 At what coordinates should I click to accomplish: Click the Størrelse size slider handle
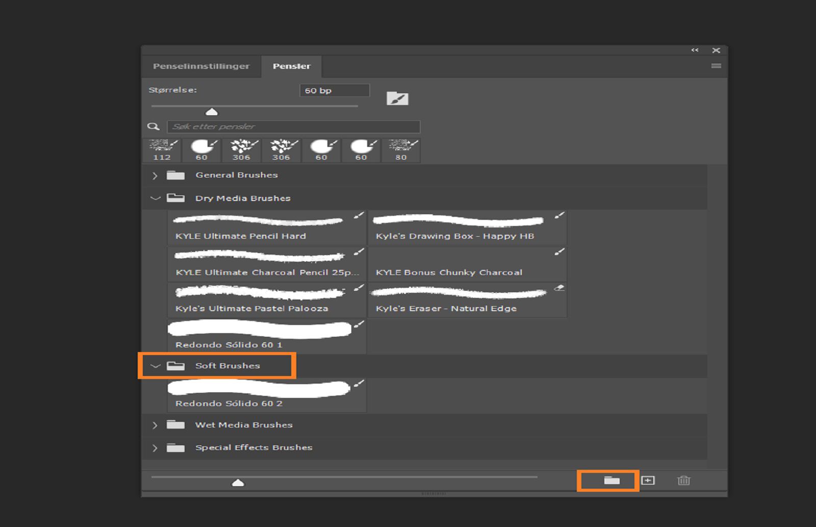point(211,112)
